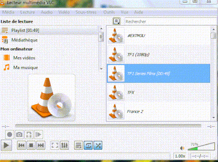Open the Vue menu

pyautogui.click(x=124, y=12)
